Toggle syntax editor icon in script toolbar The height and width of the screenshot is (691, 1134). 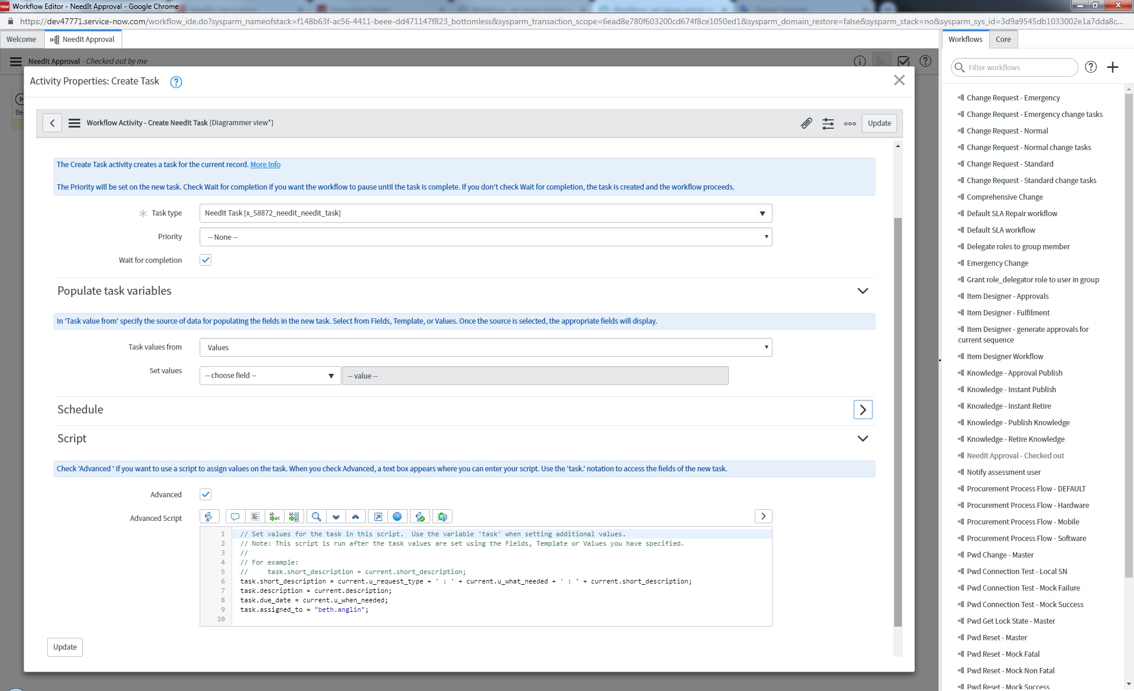point(209,517)
